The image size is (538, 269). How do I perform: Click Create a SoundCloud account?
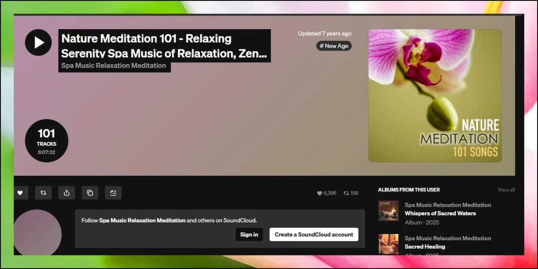click(x=314, y=234)
